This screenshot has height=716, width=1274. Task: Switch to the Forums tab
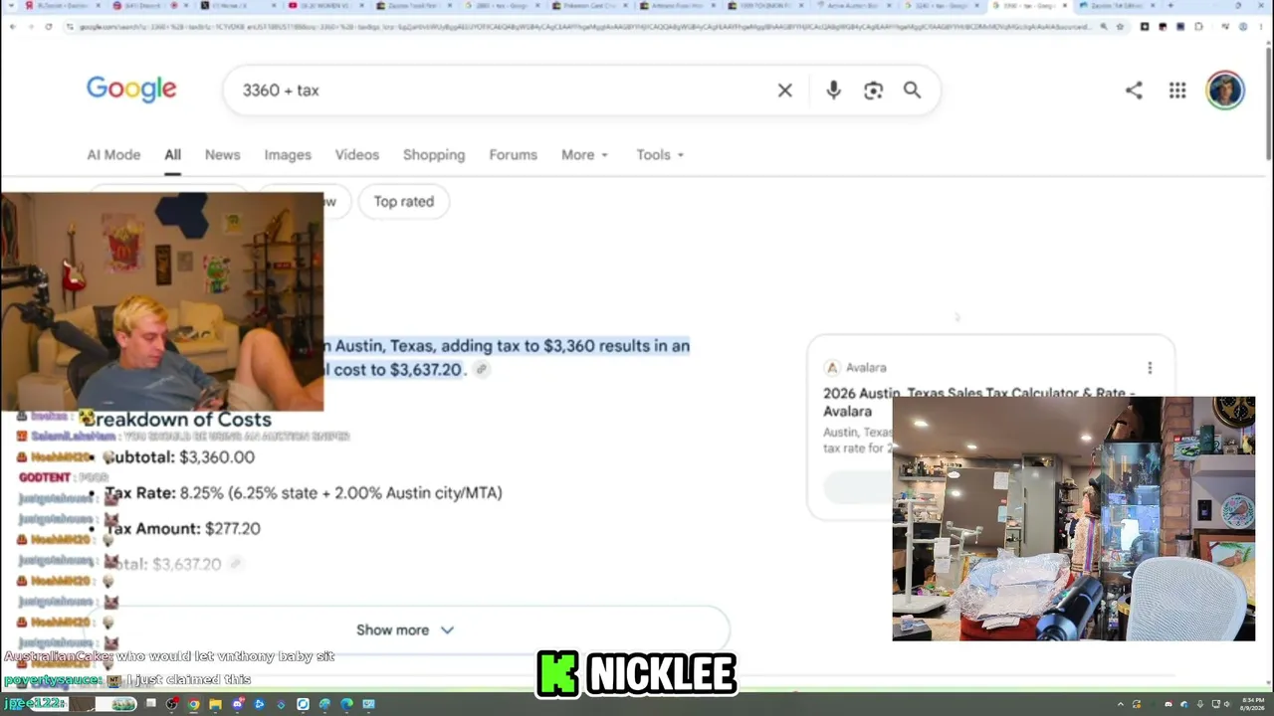coord(513,155)
